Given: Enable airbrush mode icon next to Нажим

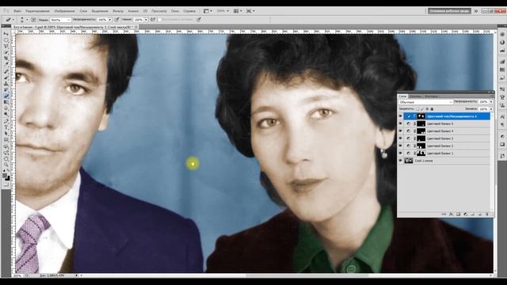Looking at the screenshot, I should click(153, 20).
